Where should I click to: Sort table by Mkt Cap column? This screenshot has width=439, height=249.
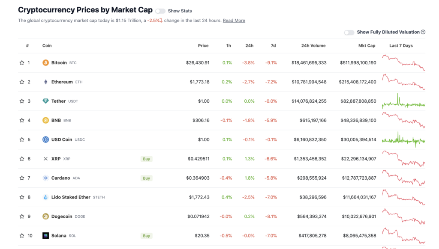pyautogui.click(x=367, y=46)
